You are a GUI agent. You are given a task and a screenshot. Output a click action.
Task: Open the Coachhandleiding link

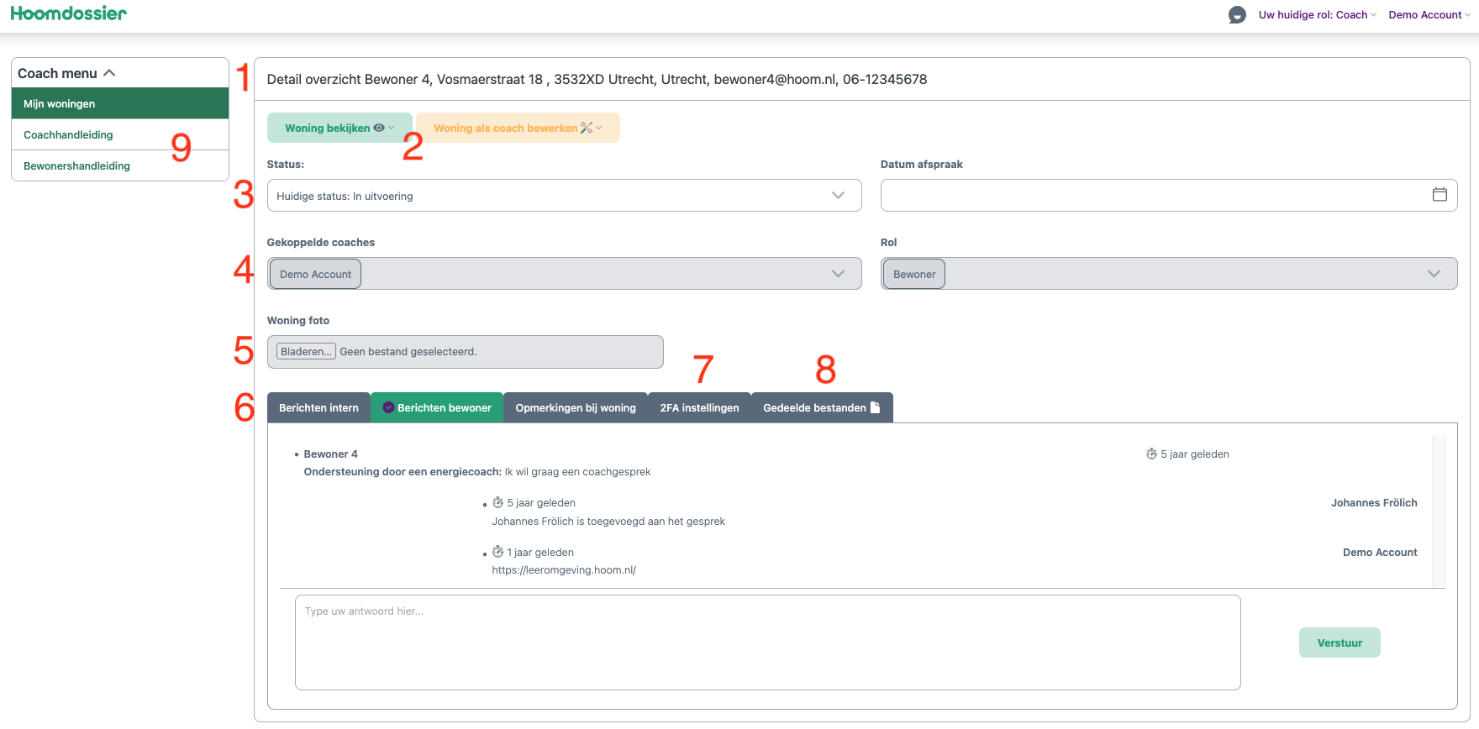68,134
